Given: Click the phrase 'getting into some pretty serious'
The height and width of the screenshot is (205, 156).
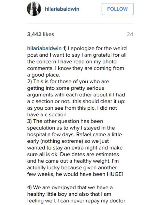Looking at the screenshot, I should click(x=66, y=88).
